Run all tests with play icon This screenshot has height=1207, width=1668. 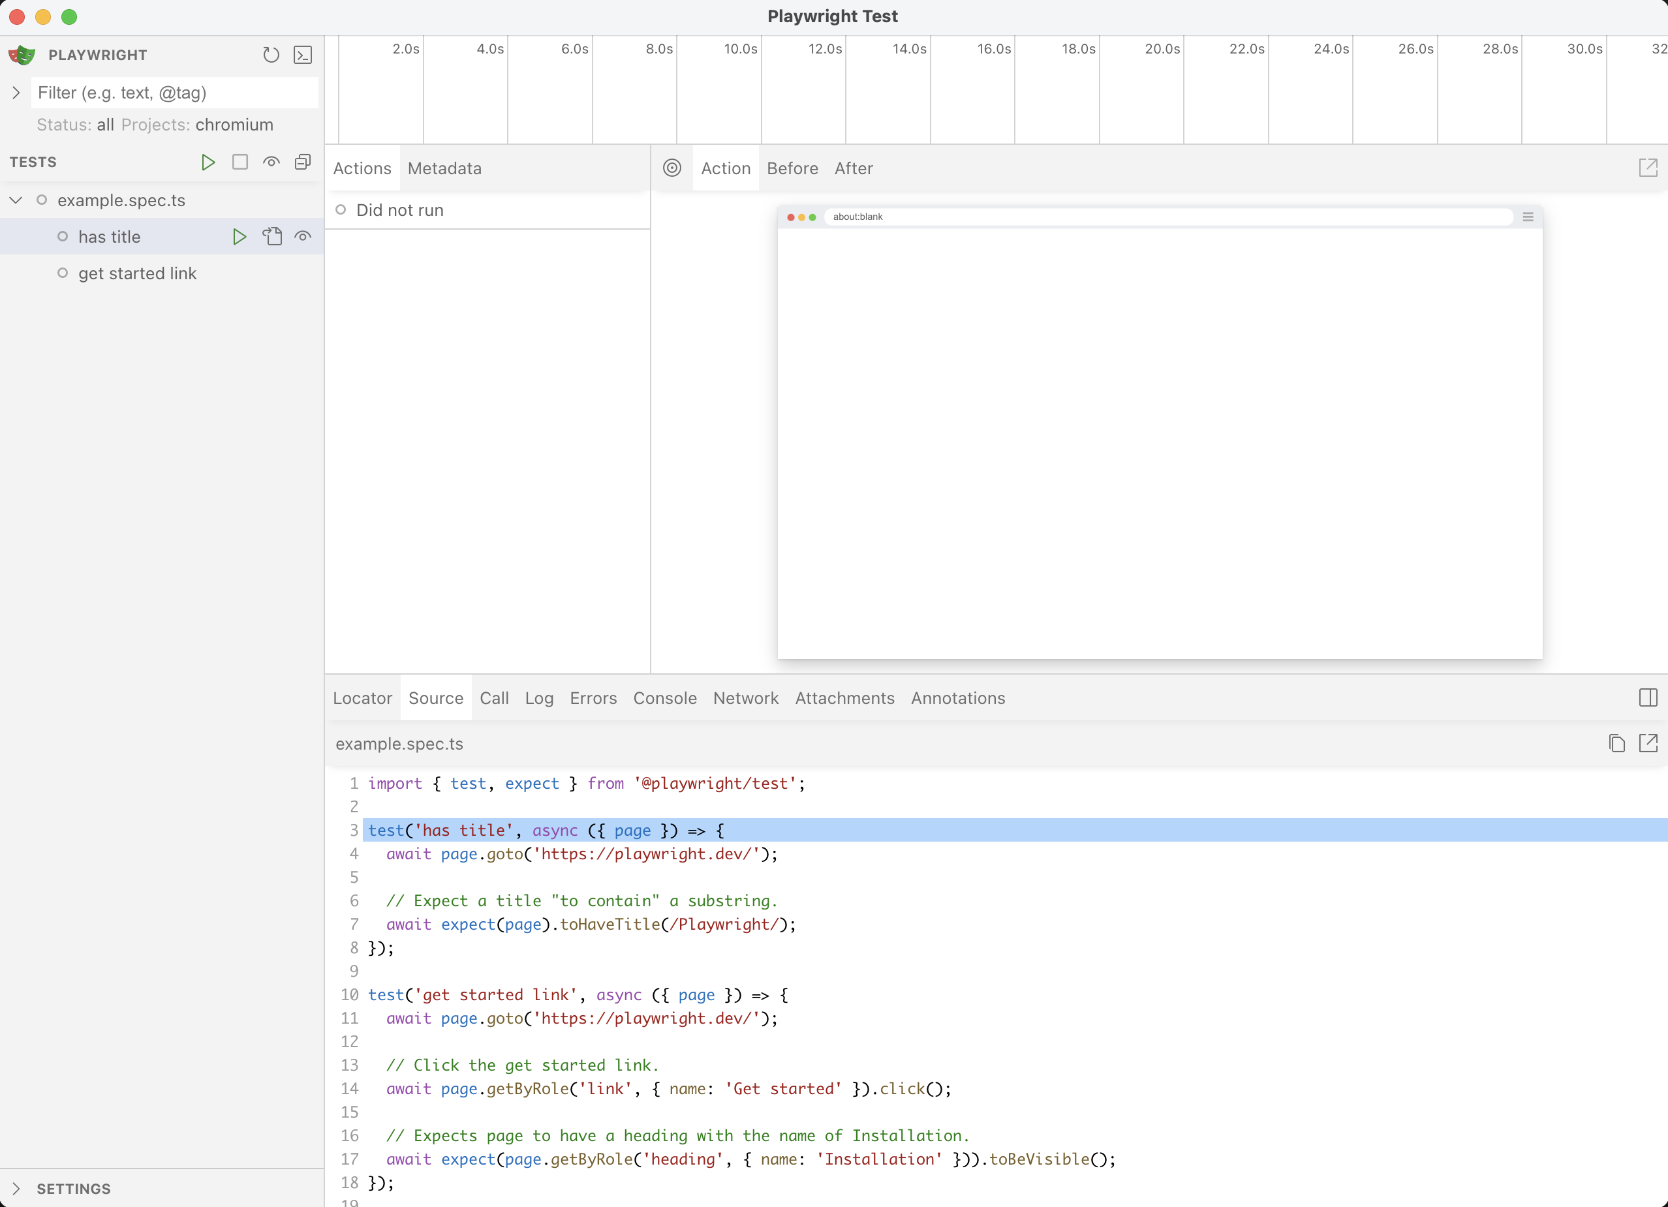208,162
